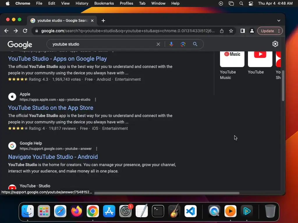Image resolution: width=298 pixels, height=223 pixels.
Task: Click the horizontal page scrollbar
Action: click(167, 193)
